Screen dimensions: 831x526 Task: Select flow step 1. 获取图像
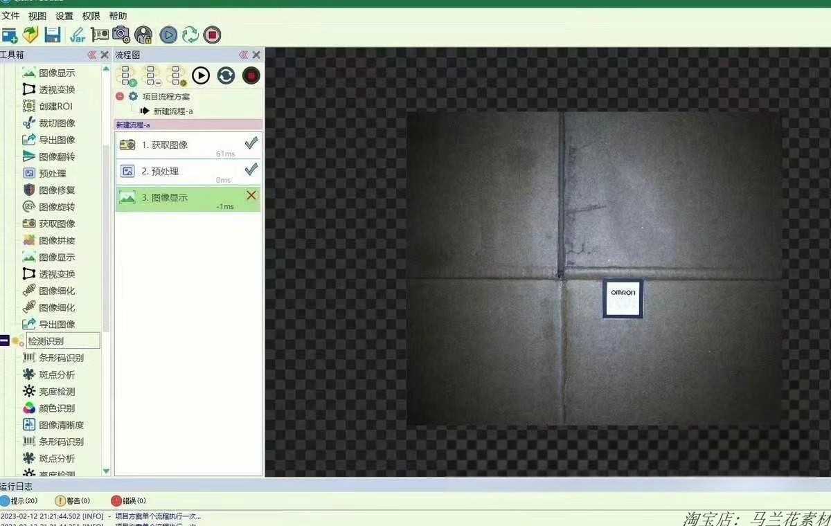point(188,145)
